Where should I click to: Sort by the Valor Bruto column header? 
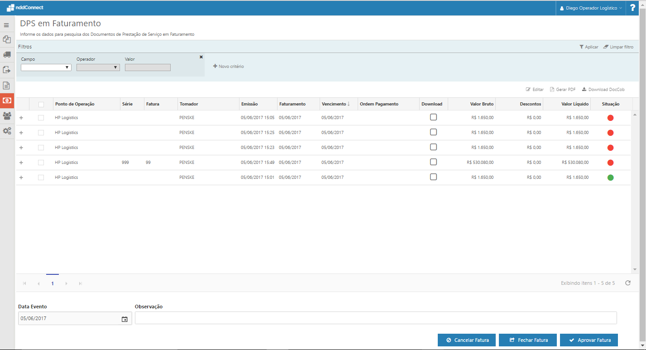tap(482, 104)
